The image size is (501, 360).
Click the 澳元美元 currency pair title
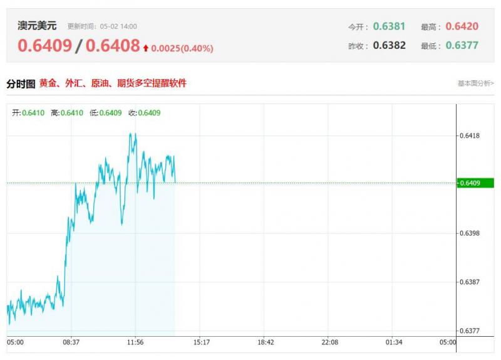click(37, 26)
